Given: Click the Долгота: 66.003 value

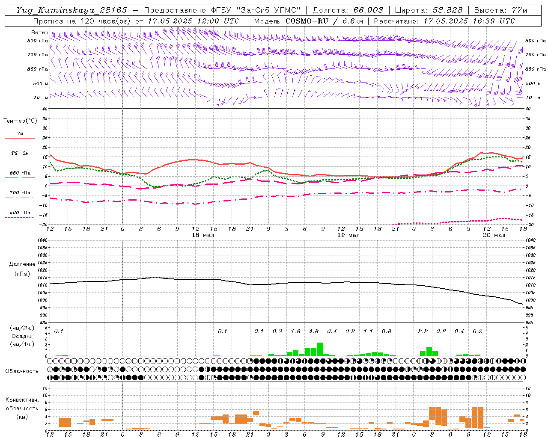Looking at the screenshot, I should [x=348, y=10].
